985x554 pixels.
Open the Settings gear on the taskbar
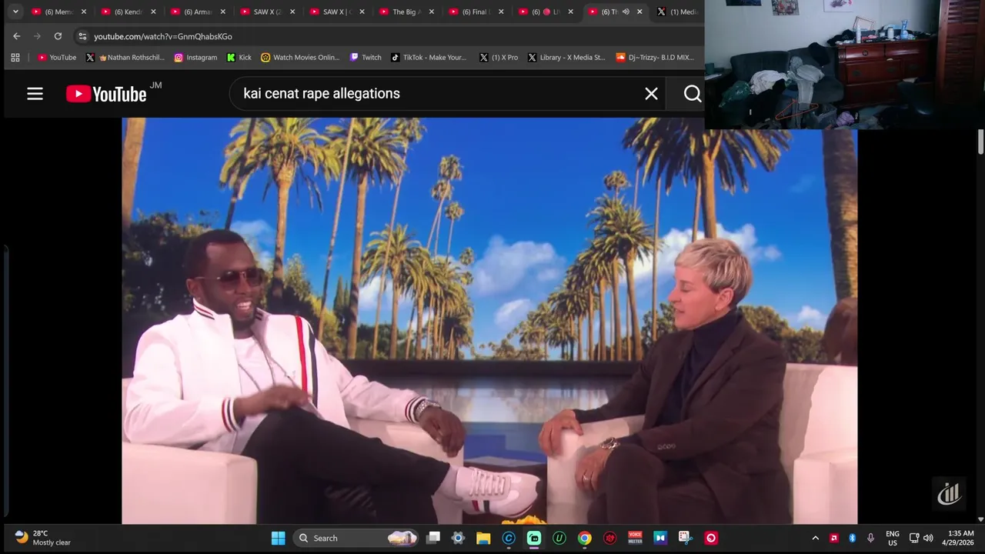click(x=458, y=538)
